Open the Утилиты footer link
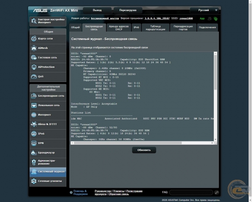This screenshot has height=202, width=252. [118, 191]
